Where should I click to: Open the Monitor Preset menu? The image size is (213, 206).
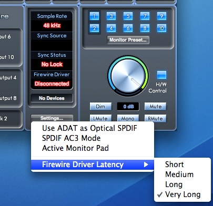[128, 40]
